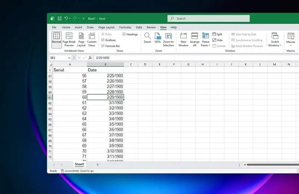Click the formula bar showing 2/29/1900
The width and height of the screenshot is (299, 194).
[x=196, y=58]
